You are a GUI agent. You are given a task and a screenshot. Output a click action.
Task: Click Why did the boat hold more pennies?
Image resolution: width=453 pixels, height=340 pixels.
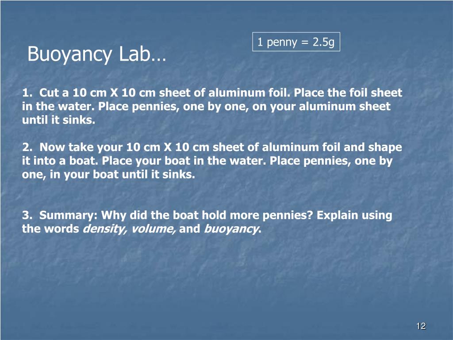point(207,216)
